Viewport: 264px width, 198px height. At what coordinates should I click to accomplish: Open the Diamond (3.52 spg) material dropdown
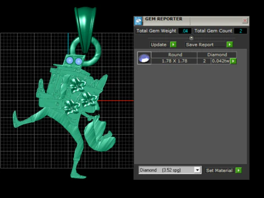[x=170, y=170]
